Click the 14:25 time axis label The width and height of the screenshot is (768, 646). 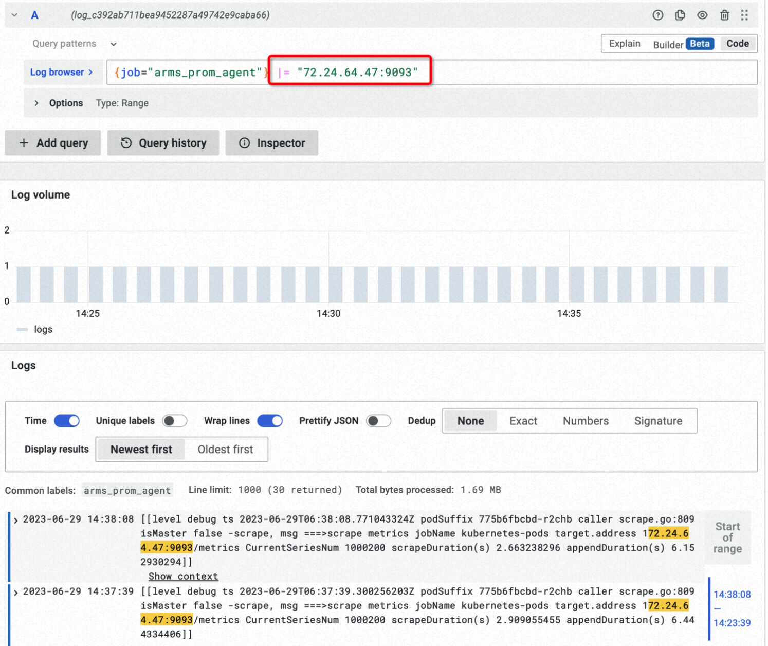[88, 313]
